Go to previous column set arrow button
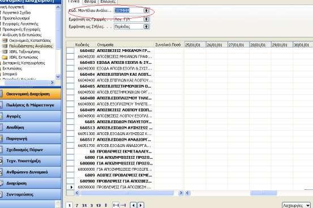 (x=134, y=205)
